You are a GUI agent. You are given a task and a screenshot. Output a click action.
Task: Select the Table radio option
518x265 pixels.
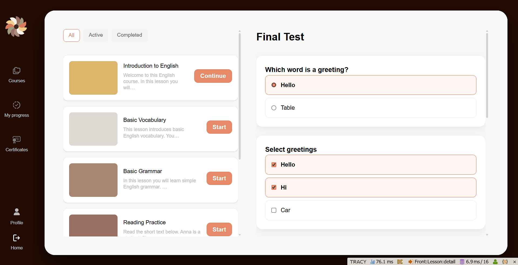[274, 108]
